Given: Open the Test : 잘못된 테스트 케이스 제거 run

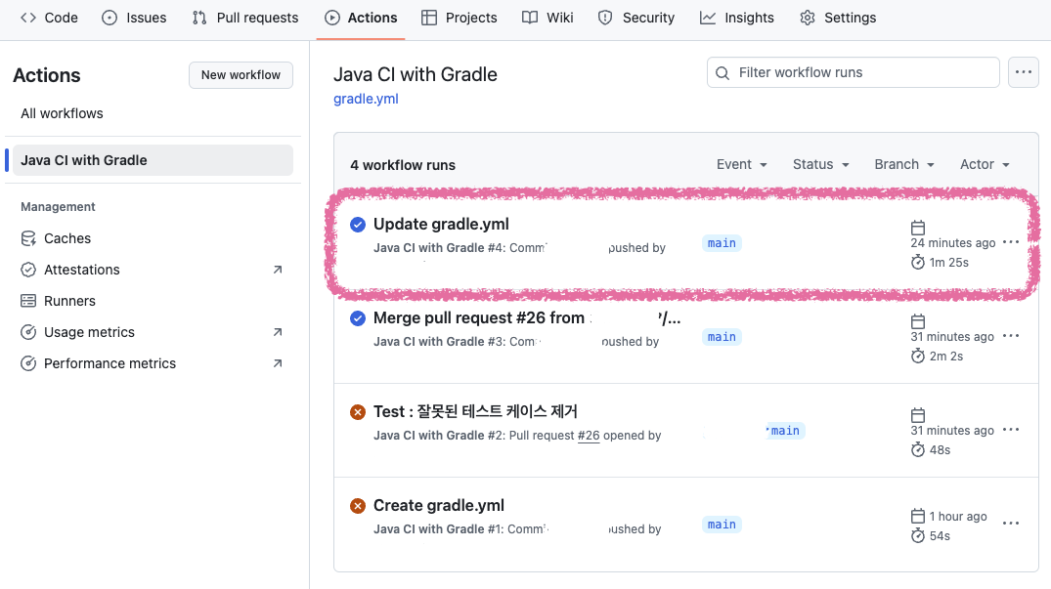Looking at the screenshot, I should [475, 411].
